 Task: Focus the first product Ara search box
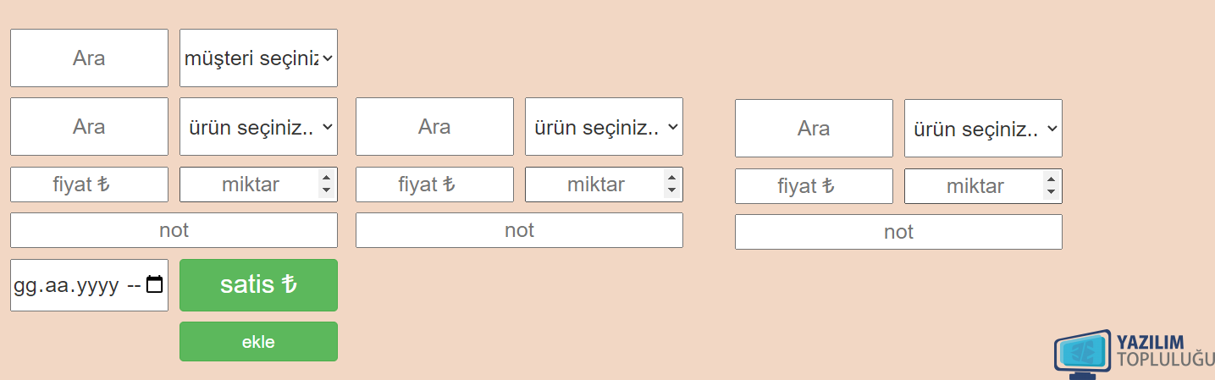89,126
